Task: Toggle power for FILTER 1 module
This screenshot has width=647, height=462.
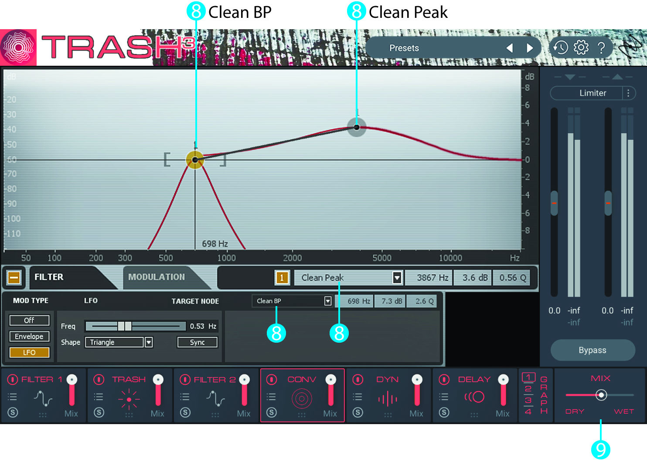Action: click(13, 380)
